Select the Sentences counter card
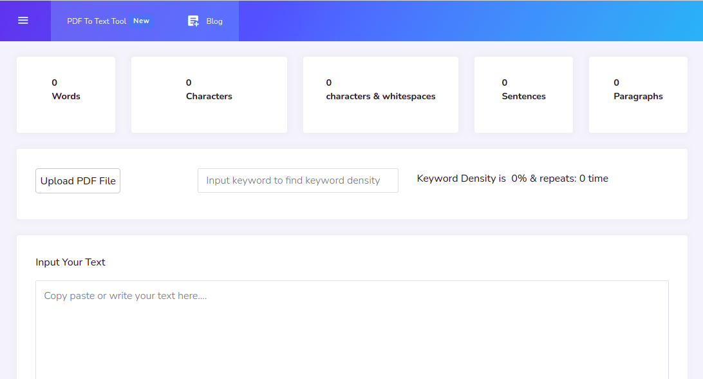 click(x=523, y=94)
